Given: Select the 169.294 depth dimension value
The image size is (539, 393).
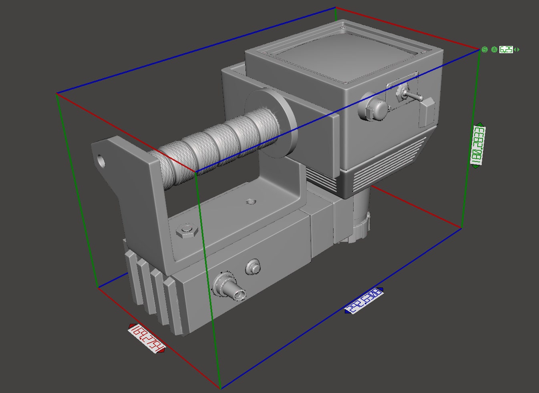Looking at the screenshot, I should (x=145, y=339).
